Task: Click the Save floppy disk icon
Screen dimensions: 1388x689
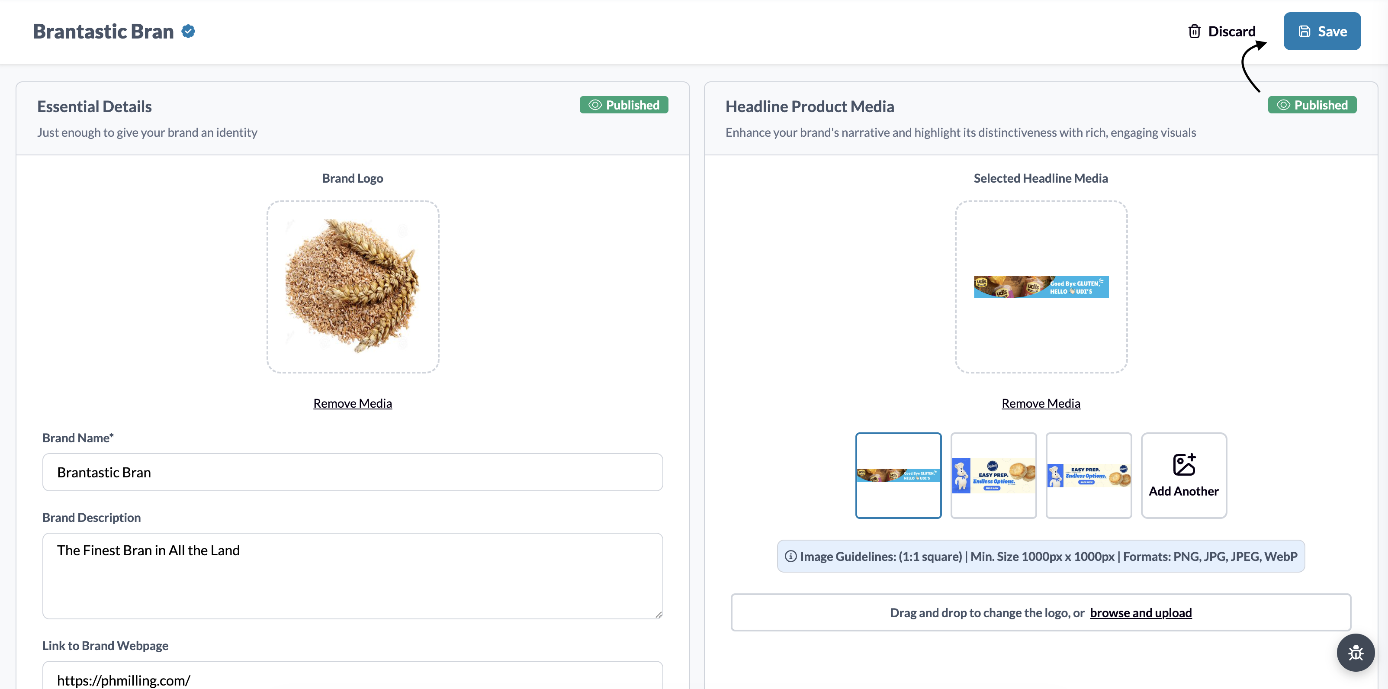Action: 1304,31
